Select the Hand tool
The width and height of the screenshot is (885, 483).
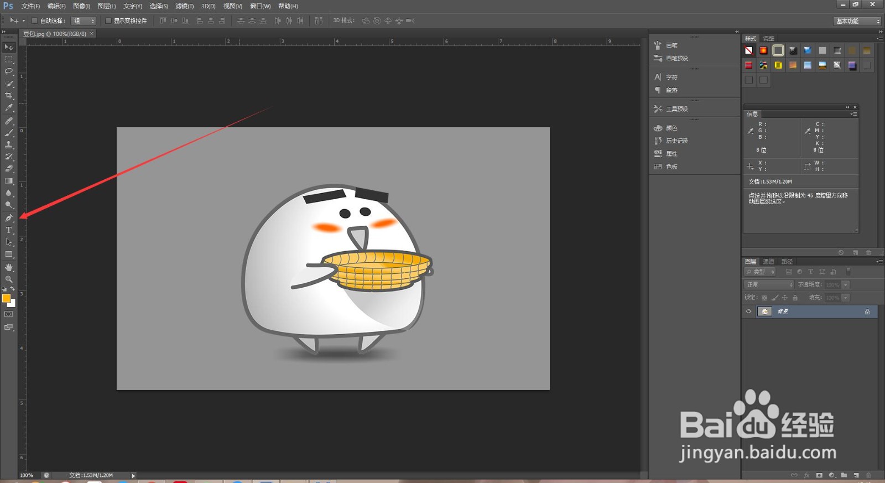pos(9,267)
